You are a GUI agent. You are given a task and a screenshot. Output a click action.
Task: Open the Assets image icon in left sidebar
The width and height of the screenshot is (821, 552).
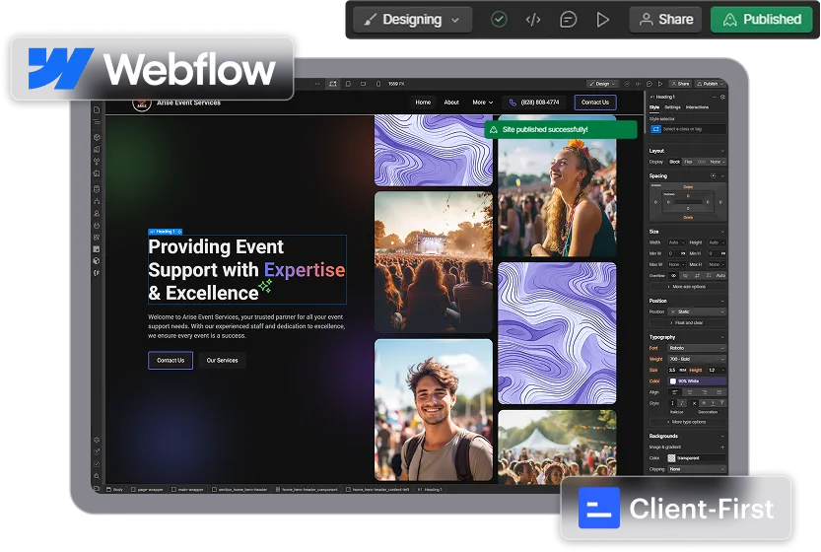[x=97, y=173]
